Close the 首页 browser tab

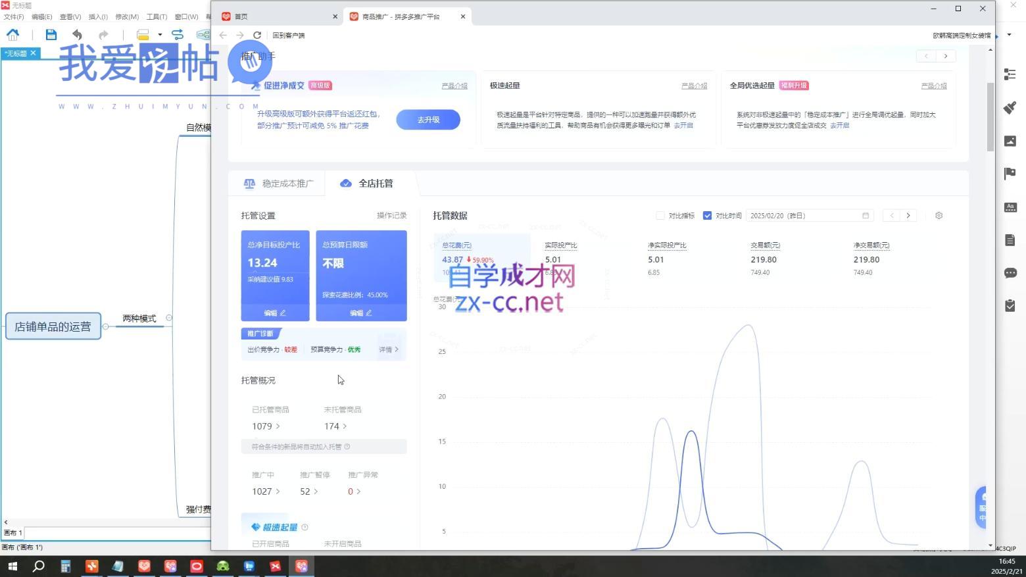coord(335,16)
